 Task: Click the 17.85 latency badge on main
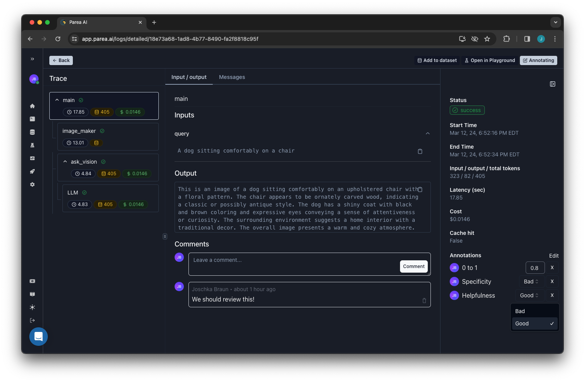coord(76,112)
